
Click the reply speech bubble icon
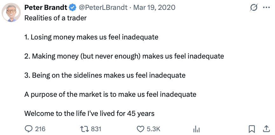(x=29, y=129)
